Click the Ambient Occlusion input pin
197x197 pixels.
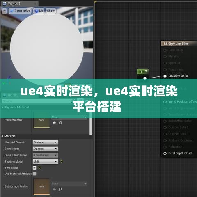(x=165, y=140)
